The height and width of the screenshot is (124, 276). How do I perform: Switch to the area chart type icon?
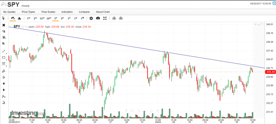19,18
